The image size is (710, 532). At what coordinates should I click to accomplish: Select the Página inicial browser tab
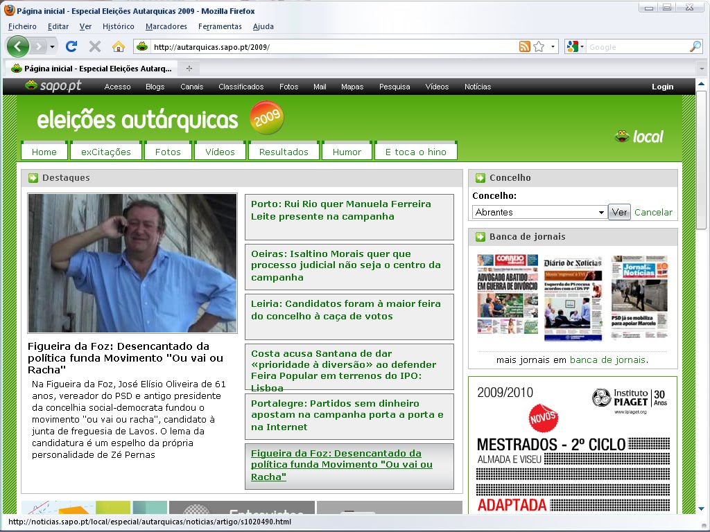pos(92,69)
